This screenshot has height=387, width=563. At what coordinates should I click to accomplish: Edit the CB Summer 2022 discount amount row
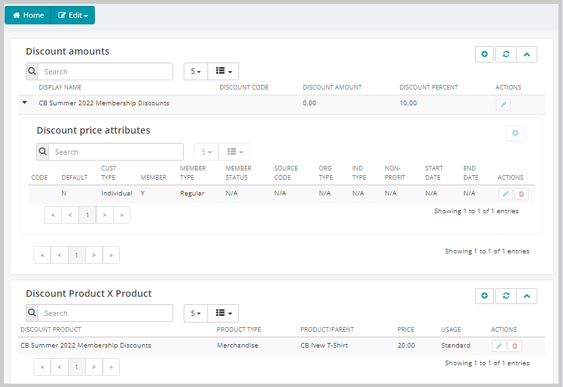pyautogui.click(x=503, y=105)
